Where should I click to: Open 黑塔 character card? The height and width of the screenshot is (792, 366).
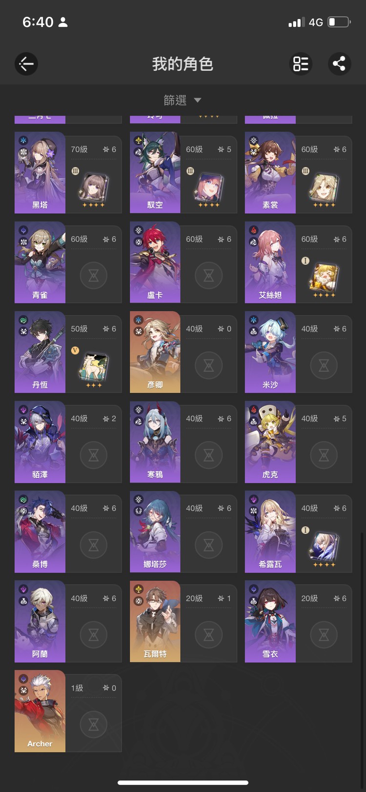click(x=68, y=173)
